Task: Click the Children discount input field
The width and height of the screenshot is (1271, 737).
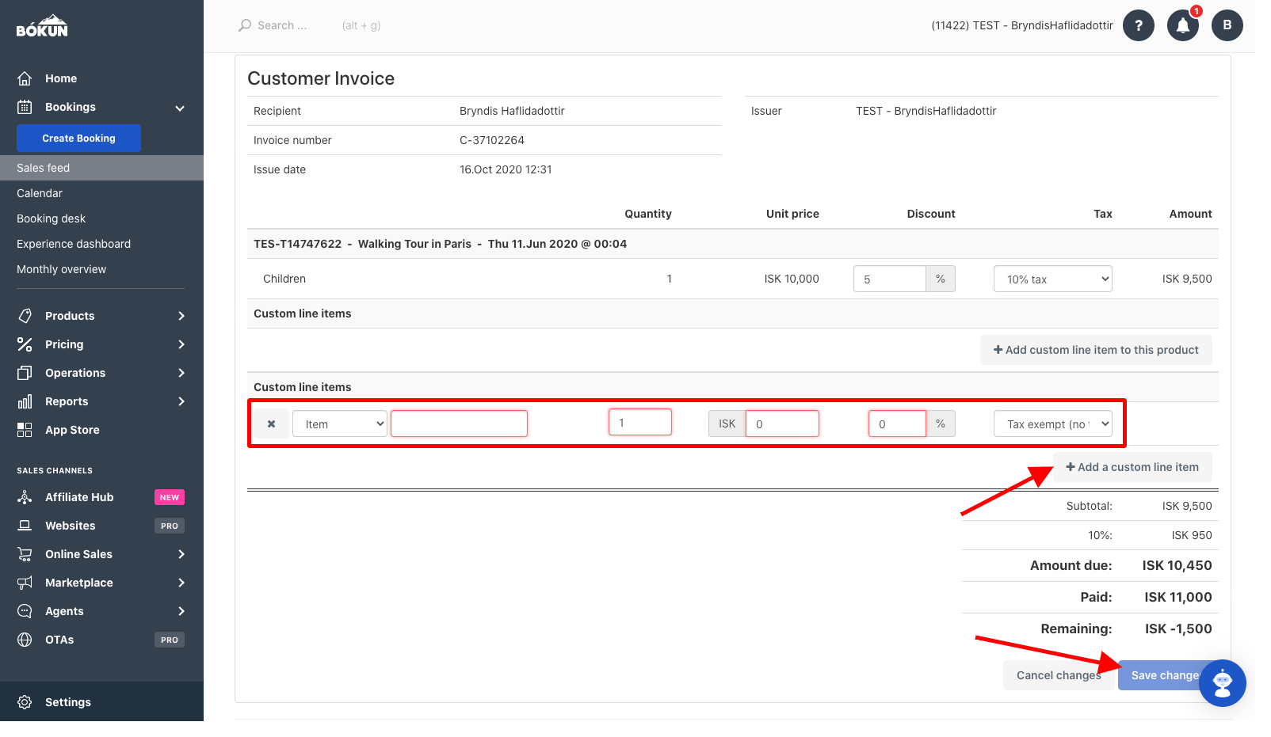Action: (889, 279)
